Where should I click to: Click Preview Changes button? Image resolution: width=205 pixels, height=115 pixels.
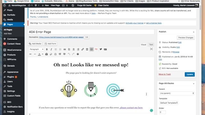[x=186, y=38]
